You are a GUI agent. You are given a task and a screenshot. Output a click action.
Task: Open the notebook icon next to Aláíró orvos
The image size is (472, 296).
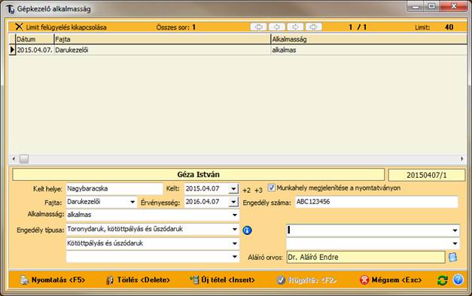452,257
